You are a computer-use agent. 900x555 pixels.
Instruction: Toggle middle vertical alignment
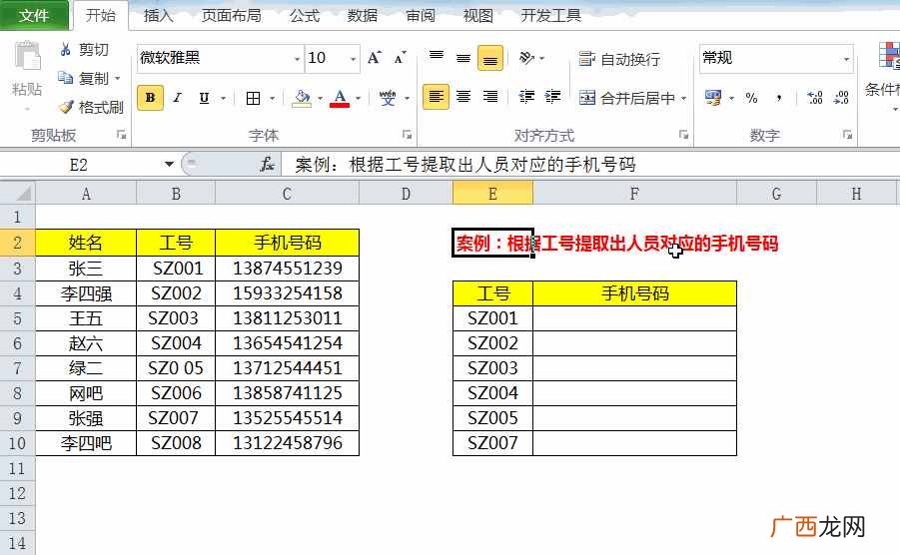pyautogui.click(x=463, y=58)
